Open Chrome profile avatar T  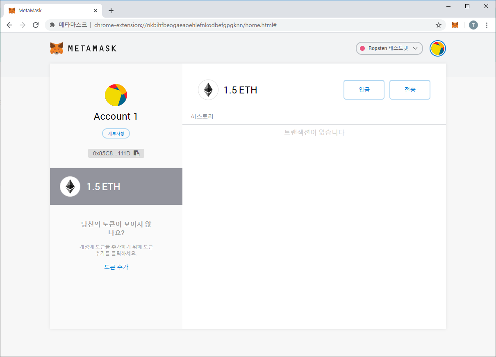click(x=473, y=25)
